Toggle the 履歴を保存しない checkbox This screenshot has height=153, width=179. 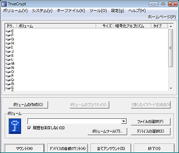pos(29,128)
